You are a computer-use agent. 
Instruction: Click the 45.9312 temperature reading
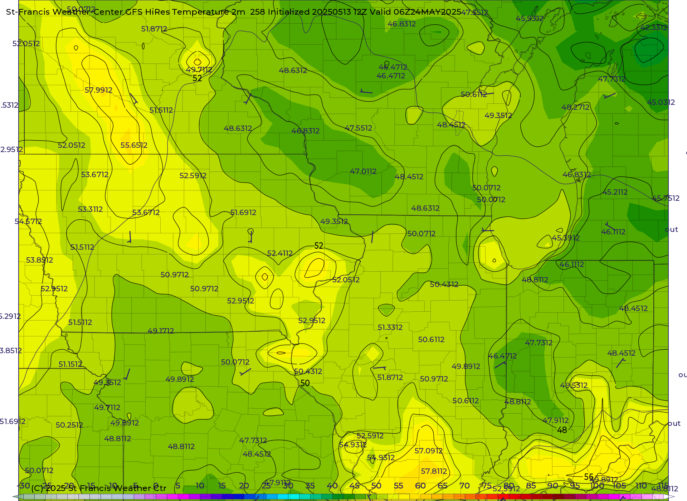530,18
